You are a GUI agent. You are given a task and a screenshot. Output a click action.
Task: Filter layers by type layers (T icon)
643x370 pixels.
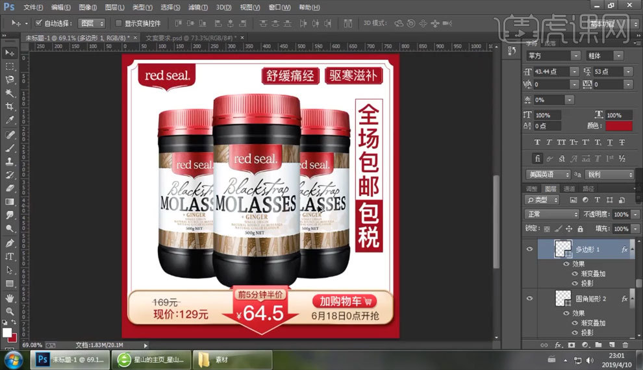pos(598,200)
